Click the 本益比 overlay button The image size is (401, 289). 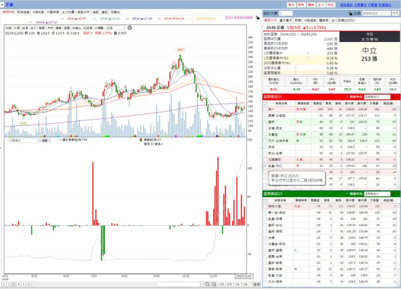coord(76,28)
